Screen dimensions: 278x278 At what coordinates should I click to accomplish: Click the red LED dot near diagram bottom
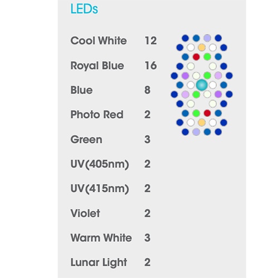pos(207,113)
